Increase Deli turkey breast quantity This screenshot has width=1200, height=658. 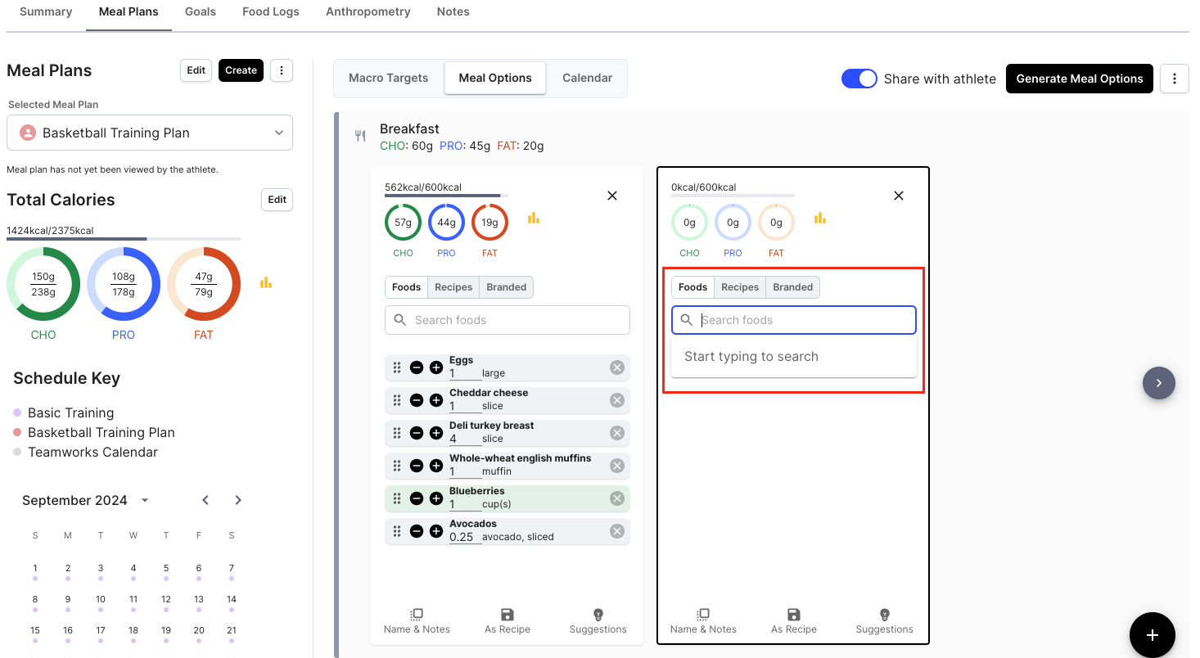point(436,433)
